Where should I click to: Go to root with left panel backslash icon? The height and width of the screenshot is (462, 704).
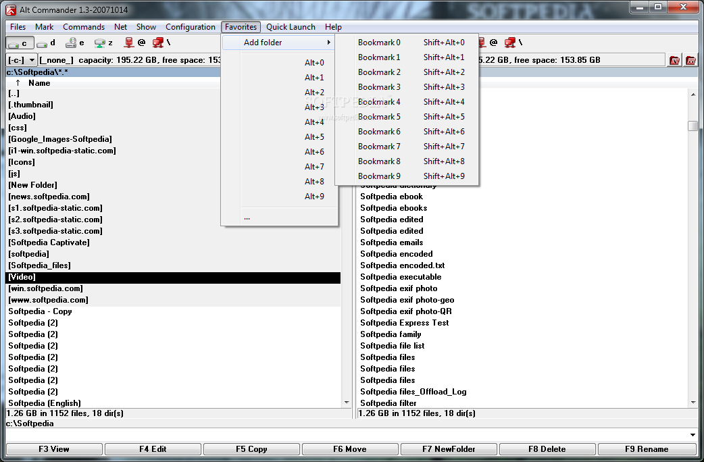click(x=161, y=43)
